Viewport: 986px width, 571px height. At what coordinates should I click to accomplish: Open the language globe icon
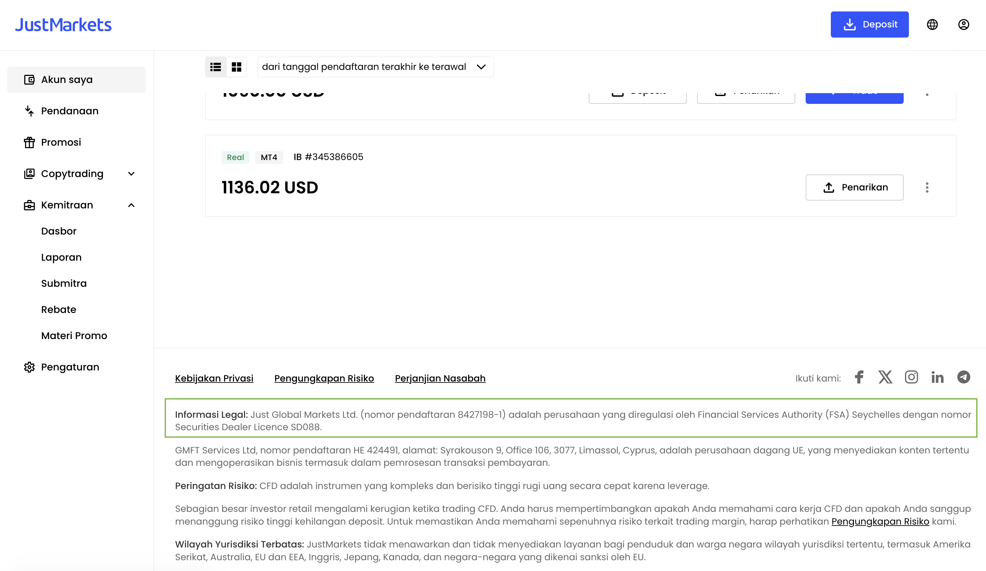click(932, 24)
